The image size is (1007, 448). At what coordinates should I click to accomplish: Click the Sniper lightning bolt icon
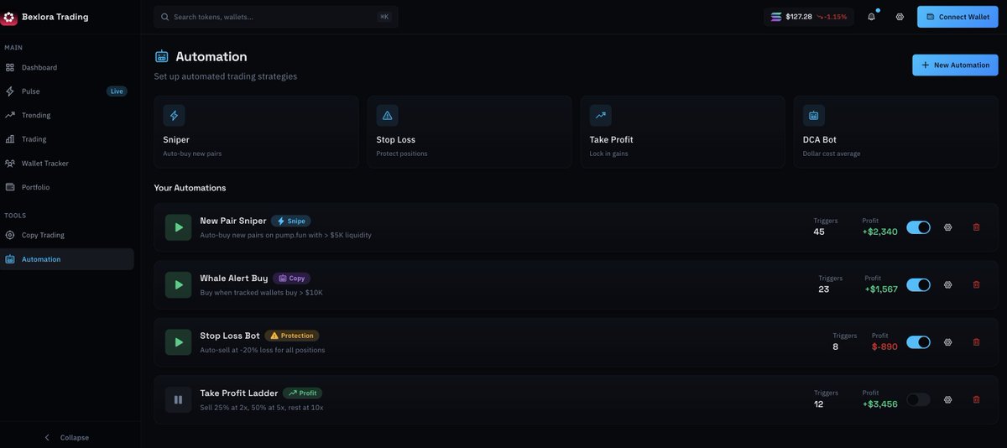click(174, 116)
